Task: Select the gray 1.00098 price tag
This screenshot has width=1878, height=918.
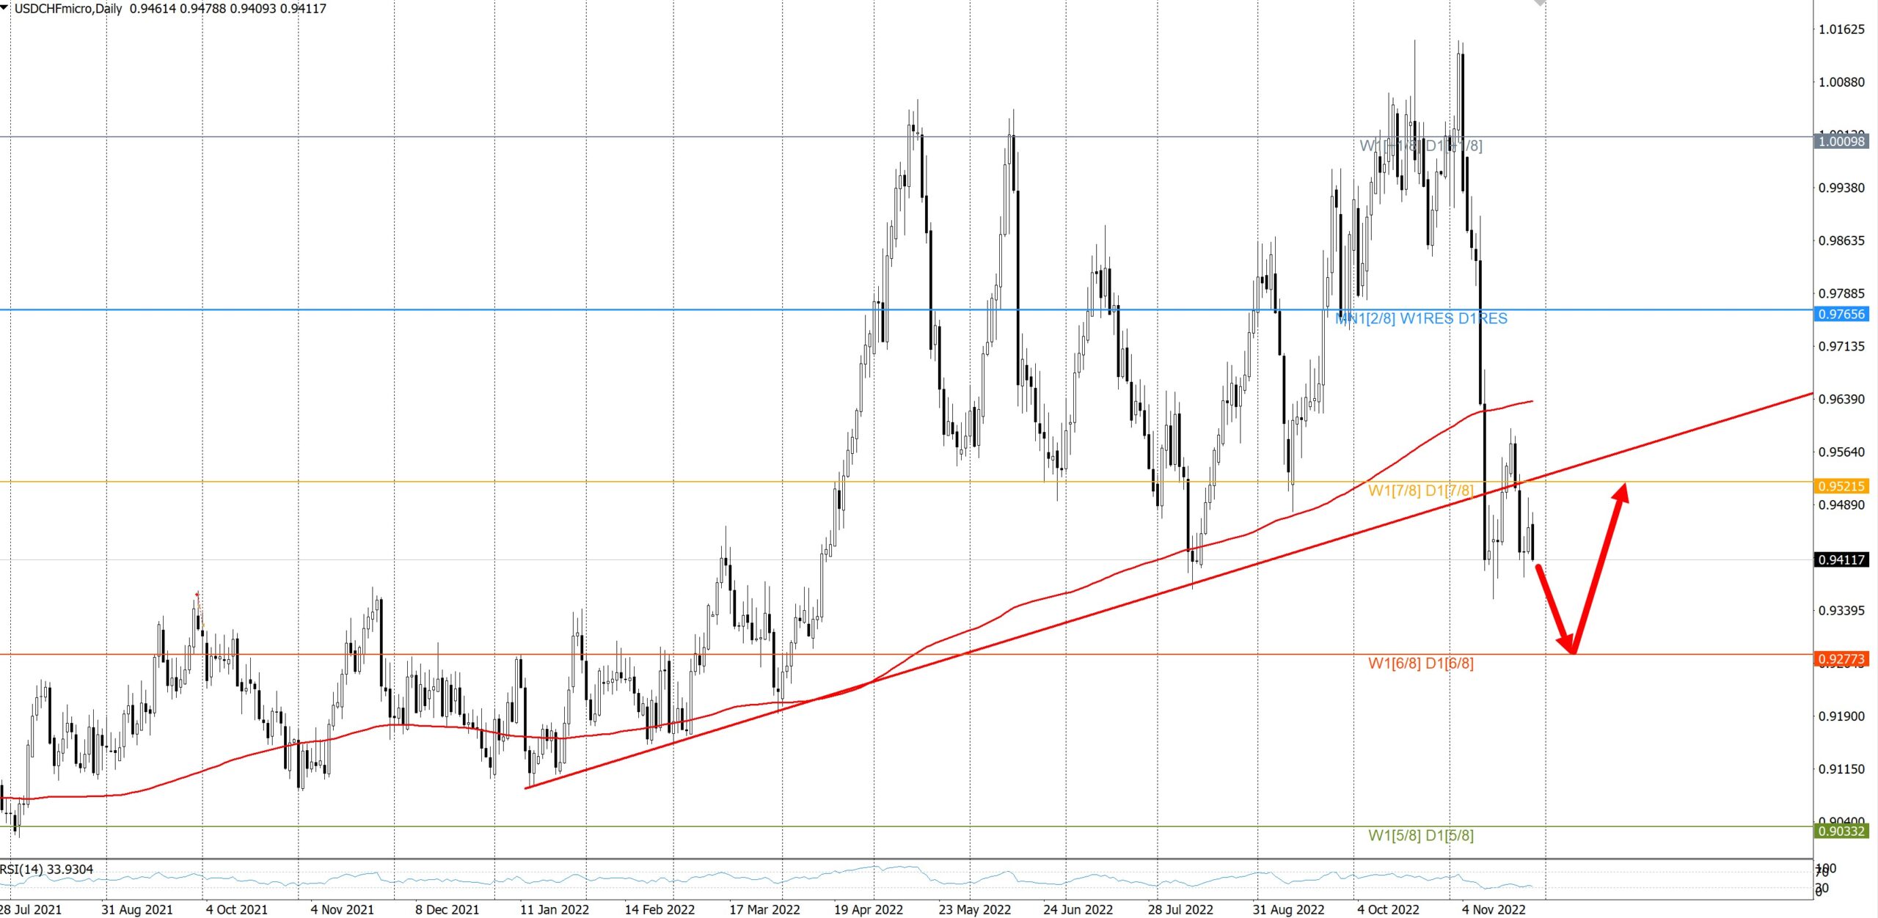Action: (x=1841, y=142)
